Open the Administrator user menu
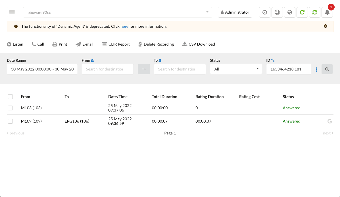 pyautogui.click(x=235, y=12)
